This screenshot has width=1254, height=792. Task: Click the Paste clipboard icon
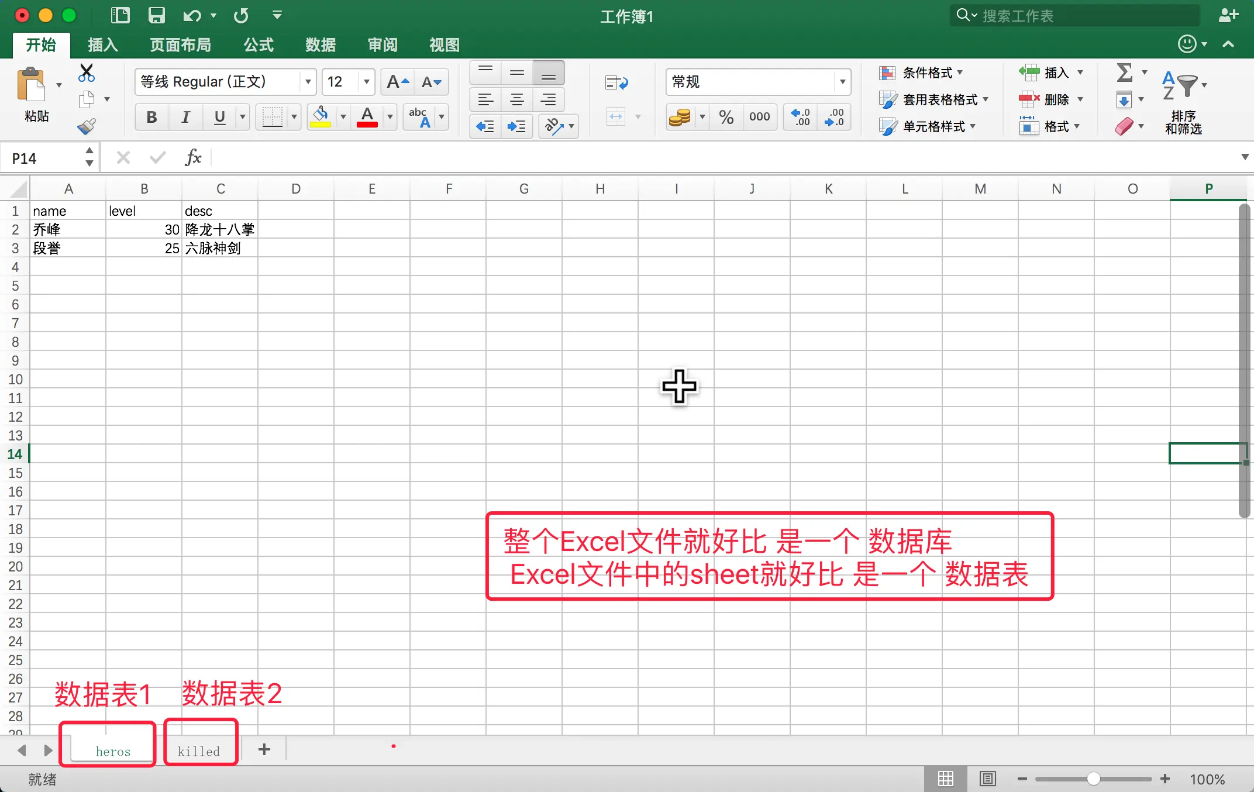coord(31,85)
